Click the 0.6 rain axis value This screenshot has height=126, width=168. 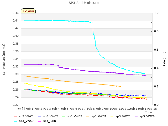click(156, 50)
